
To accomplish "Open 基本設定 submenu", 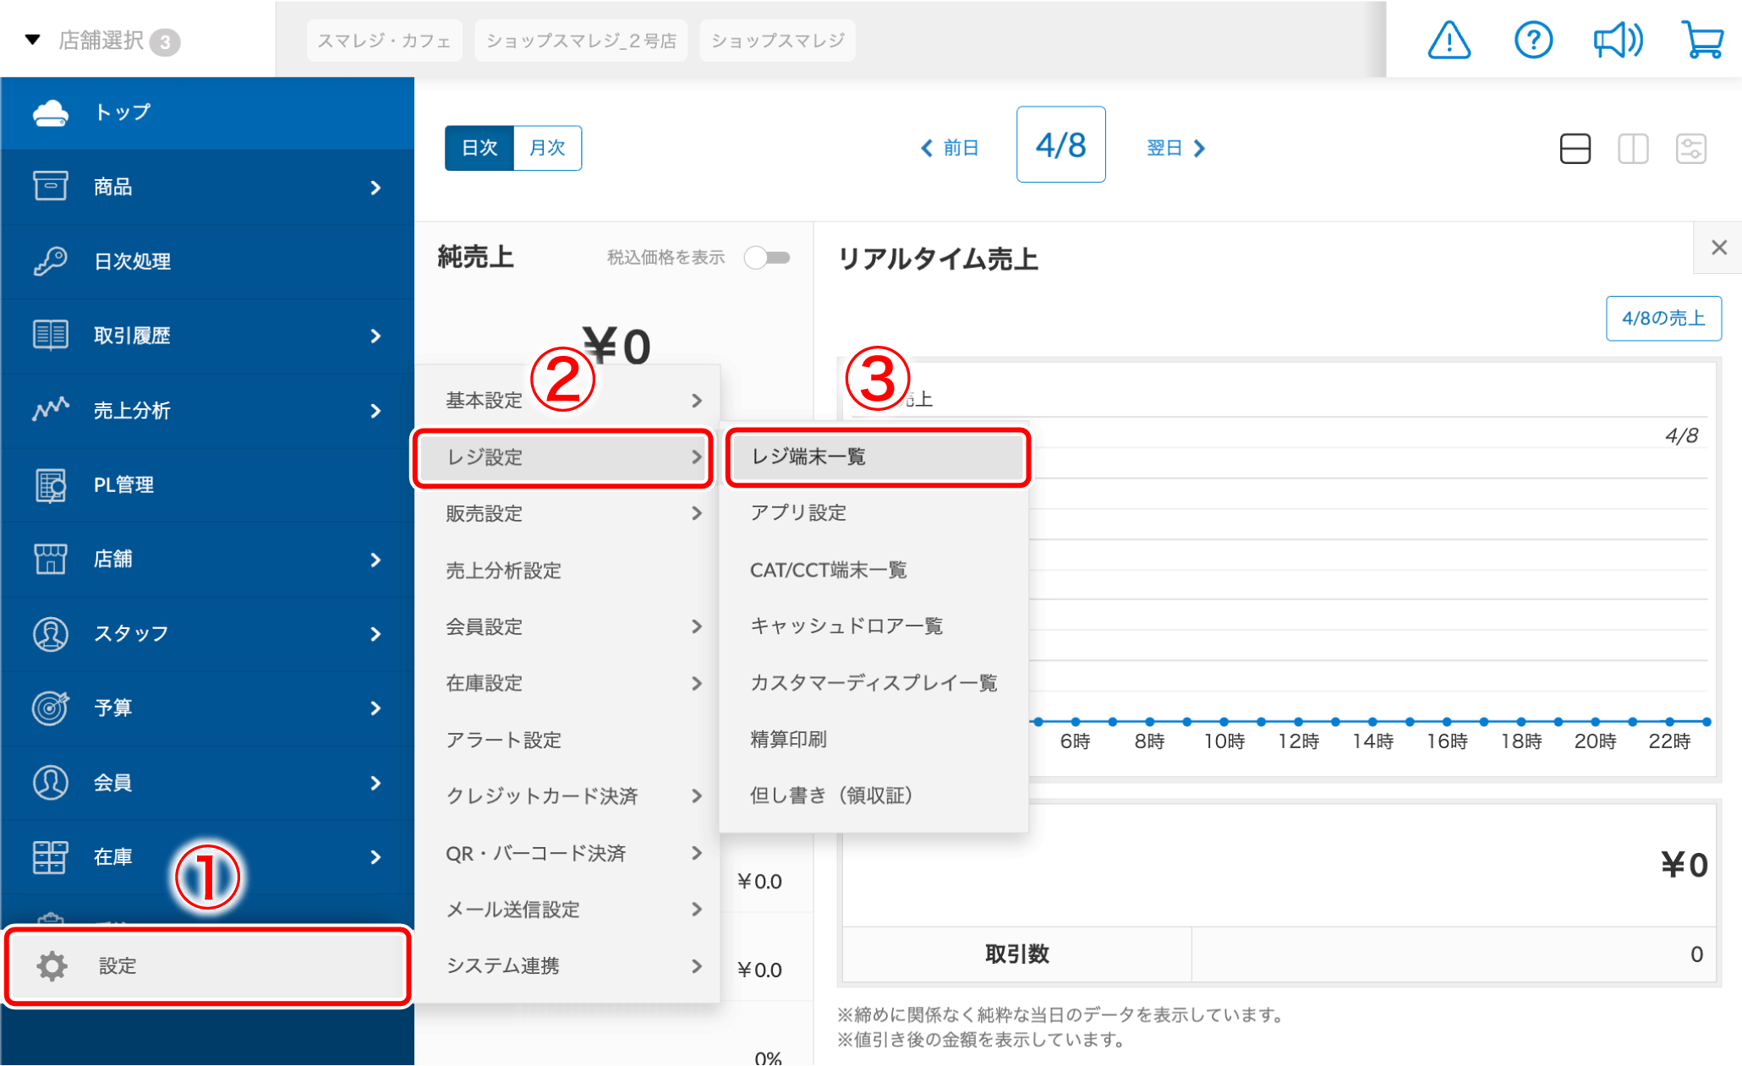I will 567,400.
